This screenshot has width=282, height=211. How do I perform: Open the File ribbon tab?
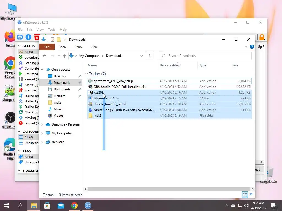47,47
